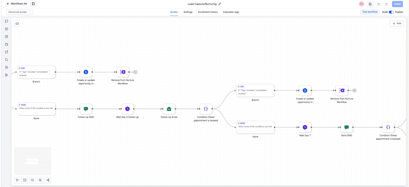The height and width of the screenshot is (187, 409).
Task: Open Remove from Nurture Workflow node above Send SMS
Action: [342, 90]
